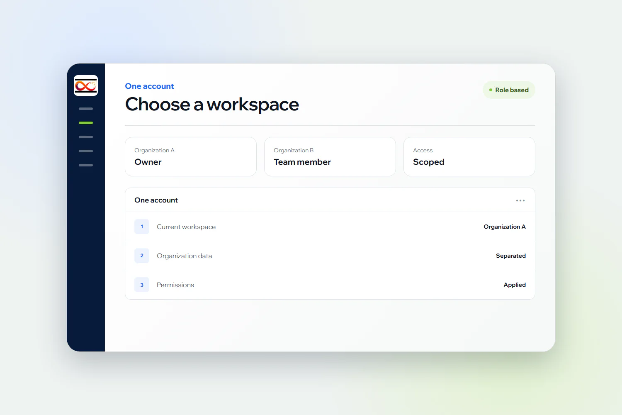The width and height of the screenshot is (622, 415).
Task: Click the step 2 number badge
Action: pyautogui.click(x=142, y=256)
